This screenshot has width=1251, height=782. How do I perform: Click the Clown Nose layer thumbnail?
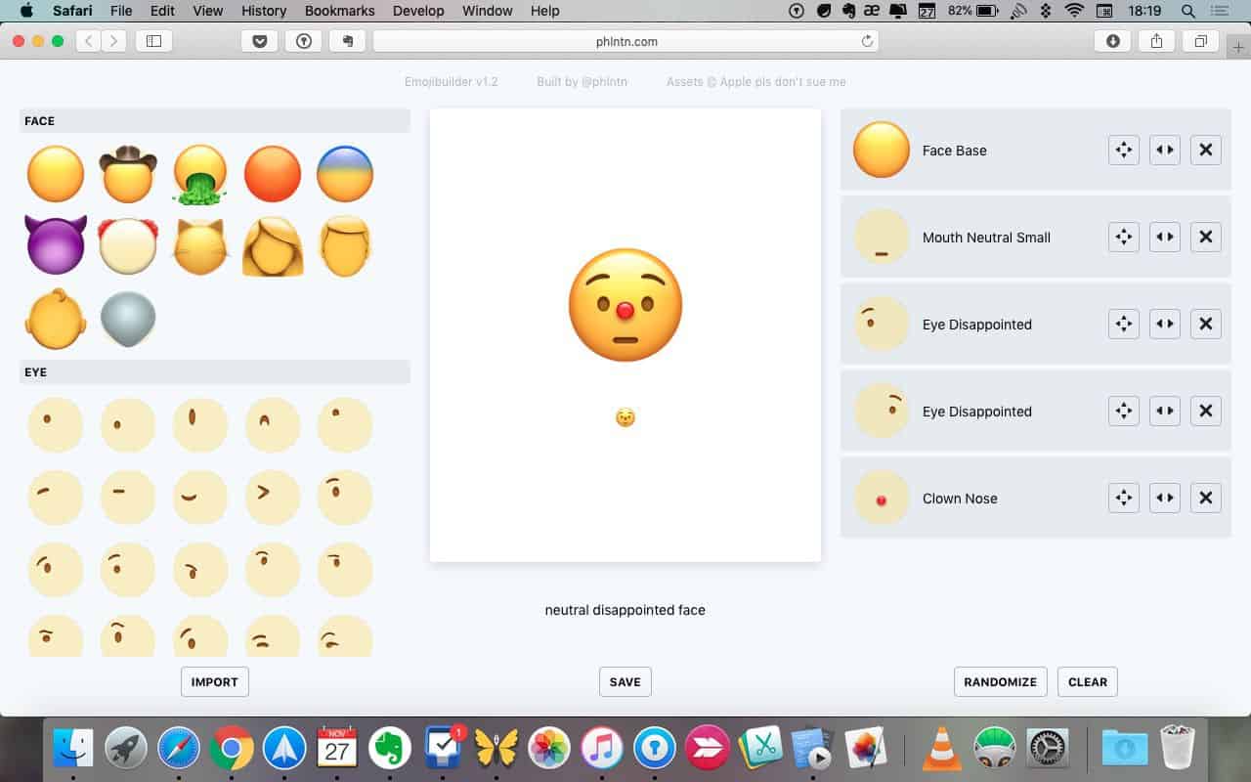pos(882,498)
